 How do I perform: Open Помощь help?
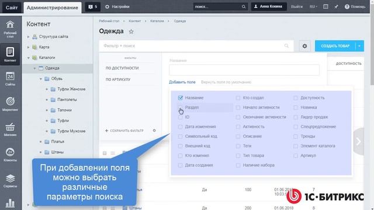click(355, 6)
